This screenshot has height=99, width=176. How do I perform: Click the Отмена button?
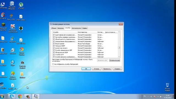tap(97, 69)
